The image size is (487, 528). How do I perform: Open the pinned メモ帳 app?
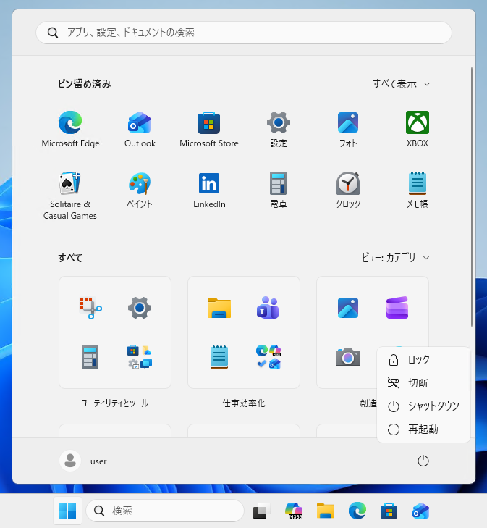(x=418, y=190)
